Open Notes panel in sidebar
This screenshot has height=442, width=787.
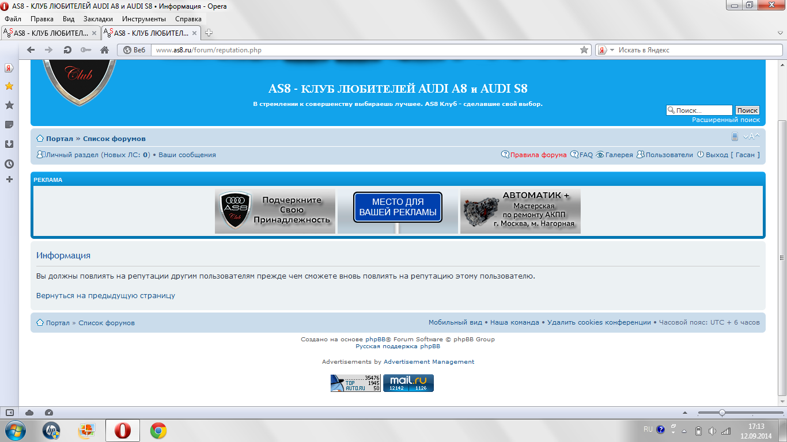coord(9,125)
